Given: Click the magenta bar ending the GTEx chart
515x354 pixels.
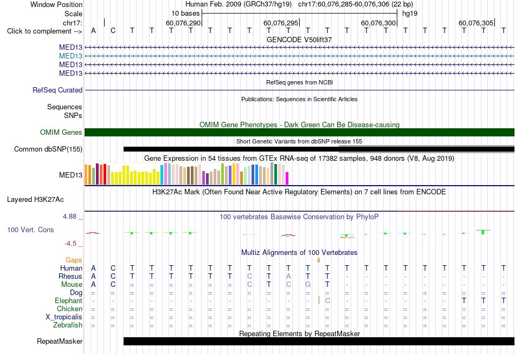Looking at the screenshot, I should pos(287,179).
